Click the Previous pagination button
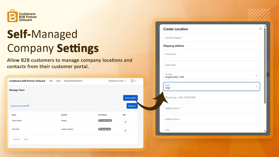 [16, 139]
